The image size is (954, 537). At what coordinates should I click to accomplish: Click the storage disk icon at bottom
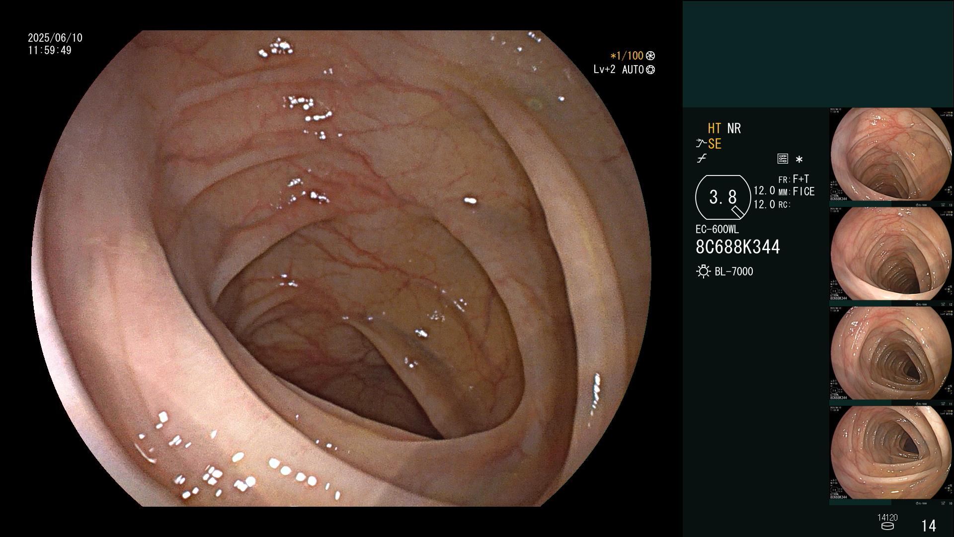887,526
